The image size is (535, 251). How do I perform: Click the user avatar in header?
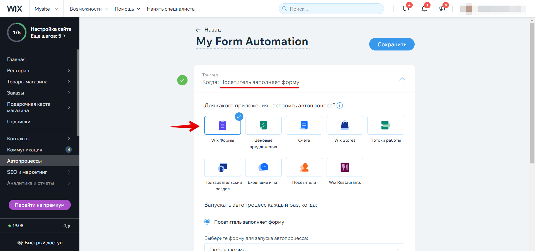pyautogui.click(x=469, y=9)
